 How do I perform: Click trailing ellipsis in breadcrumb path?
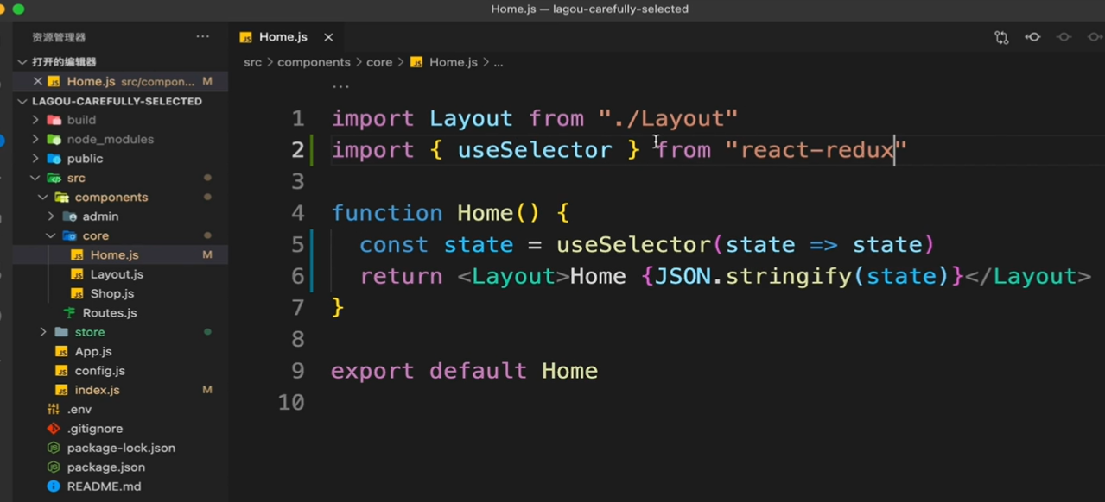point(499,63)
